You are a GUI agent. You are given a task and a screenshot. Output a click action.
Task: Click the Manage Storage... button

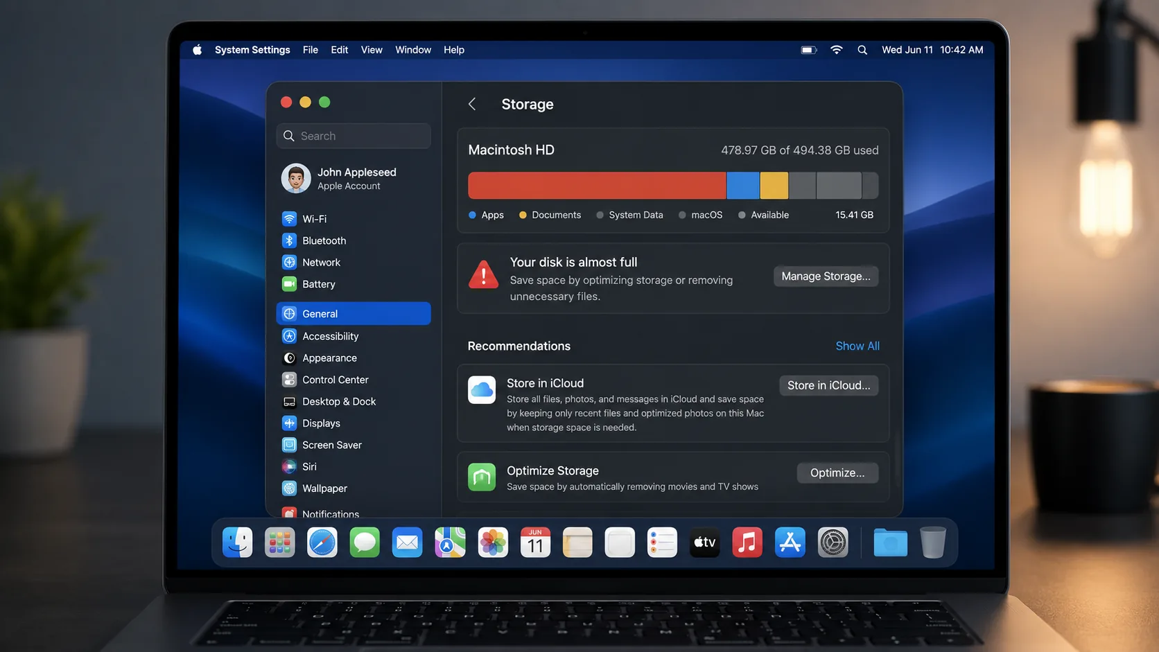click(x=826, y=276)
